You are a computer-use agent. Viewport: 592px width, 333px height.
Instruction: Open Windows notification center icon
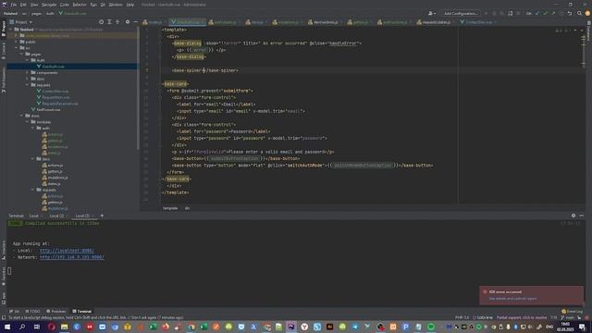pyautogui.click(x=583, y=327)
